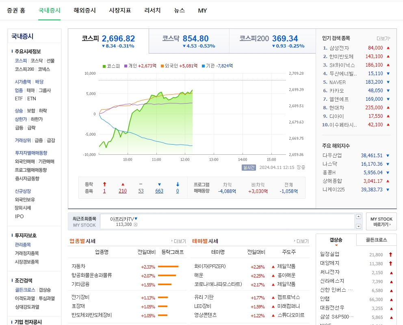The width and height of the screenshot is (403, 325).
Task: Open 써니전자 in 갭상승 list
Action: [x=330, y=272]
